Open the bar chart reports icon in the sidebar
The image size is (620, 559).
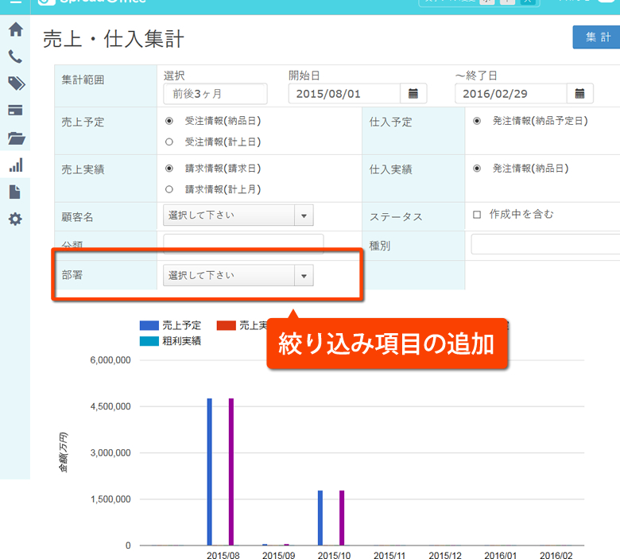(16, 165)
